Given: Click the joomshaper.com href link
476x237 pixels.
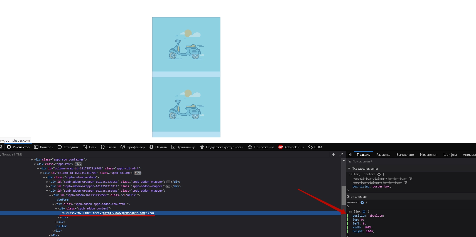Looking at the screenshot, I should click(x=124, y=213).
